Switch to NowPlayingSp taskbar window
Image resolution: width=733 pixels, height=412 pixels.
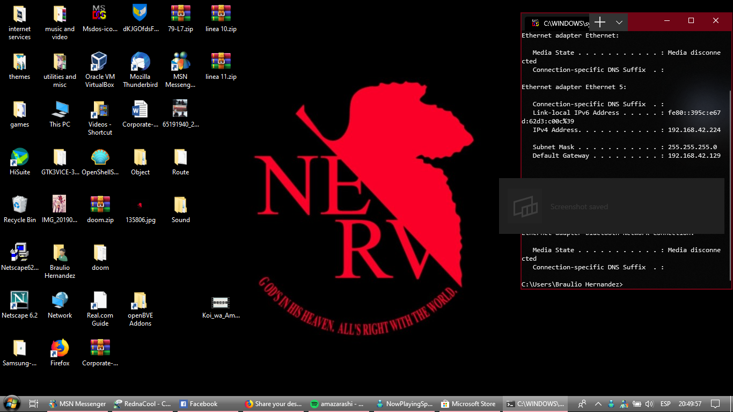(x=404, y=404)
